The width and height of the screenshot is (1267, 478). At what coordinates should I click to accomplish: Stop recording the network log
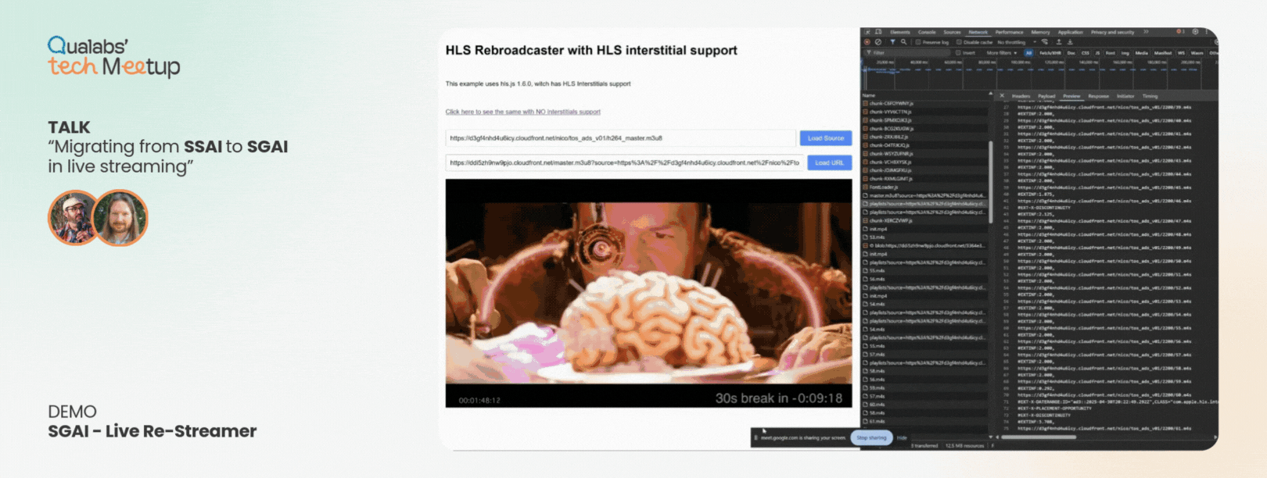(x=867, y=42)
